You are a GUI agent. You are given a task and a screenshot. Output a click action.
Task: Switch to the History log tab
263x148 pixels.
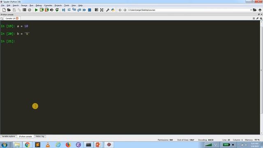click(x=40, y=136)
